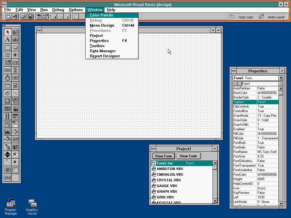Open the Menu Design Window toolbar button

coord(39,17)
